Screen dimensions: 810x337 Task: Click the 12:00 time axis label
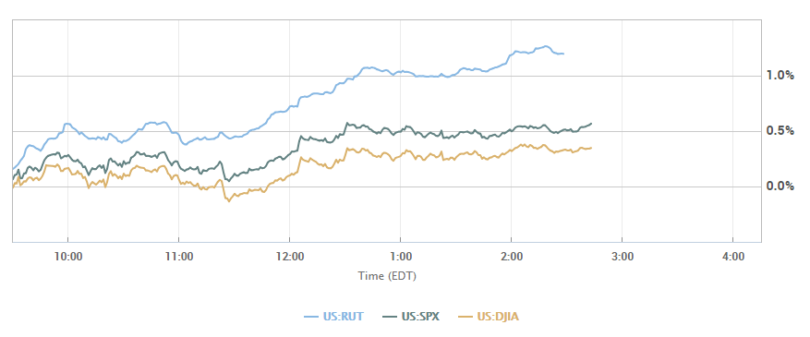[289, 256]
